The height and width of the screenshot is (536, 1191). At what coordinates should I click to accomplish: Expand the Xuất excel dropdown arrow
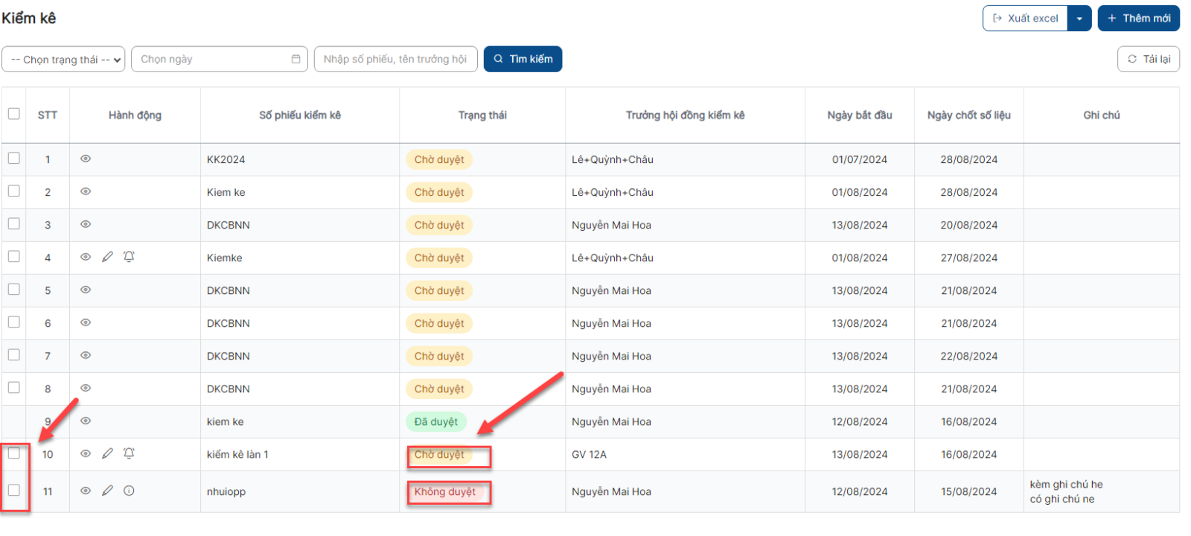[x=1079, y=19]
